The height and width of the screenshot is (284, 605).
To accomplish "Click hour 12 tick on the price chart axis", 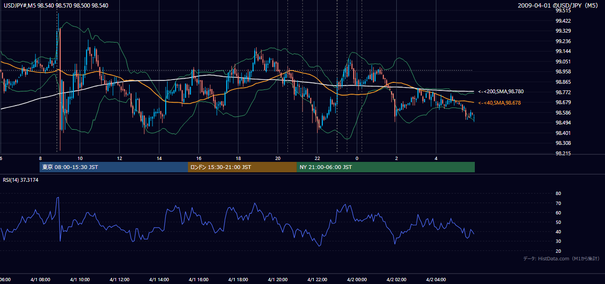I will [119, 158].
